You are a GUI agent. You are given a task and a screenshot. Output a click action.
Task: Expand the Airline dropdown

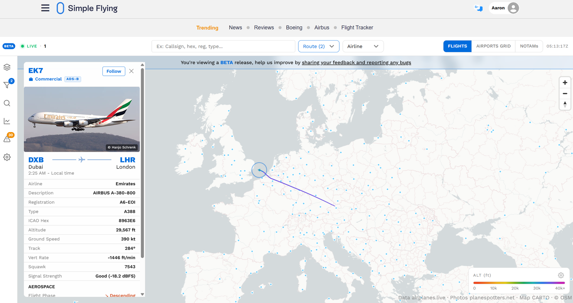click(x=363, y=46)
